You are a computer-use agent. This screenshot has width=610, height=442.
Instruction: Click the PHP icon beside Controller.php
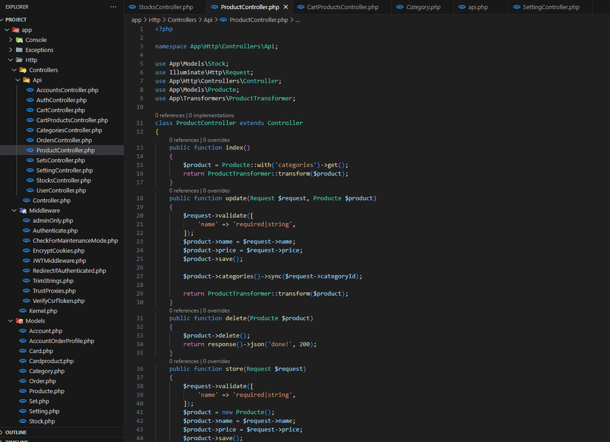(26, 200)
